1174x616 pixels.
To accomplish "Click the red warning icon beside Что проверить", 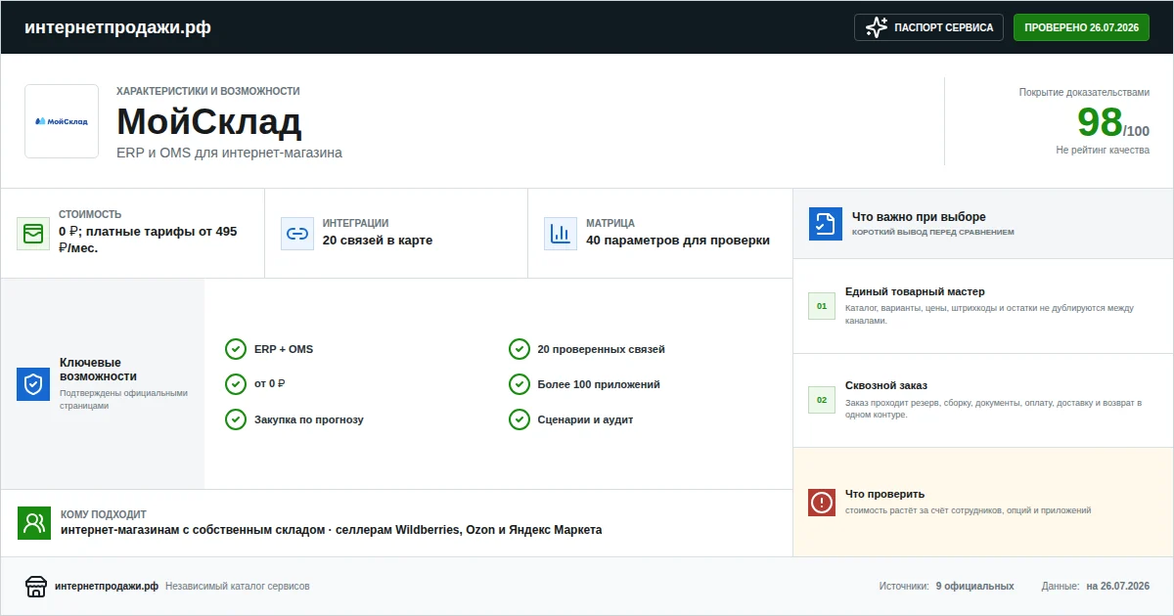I will pos(822,503).
